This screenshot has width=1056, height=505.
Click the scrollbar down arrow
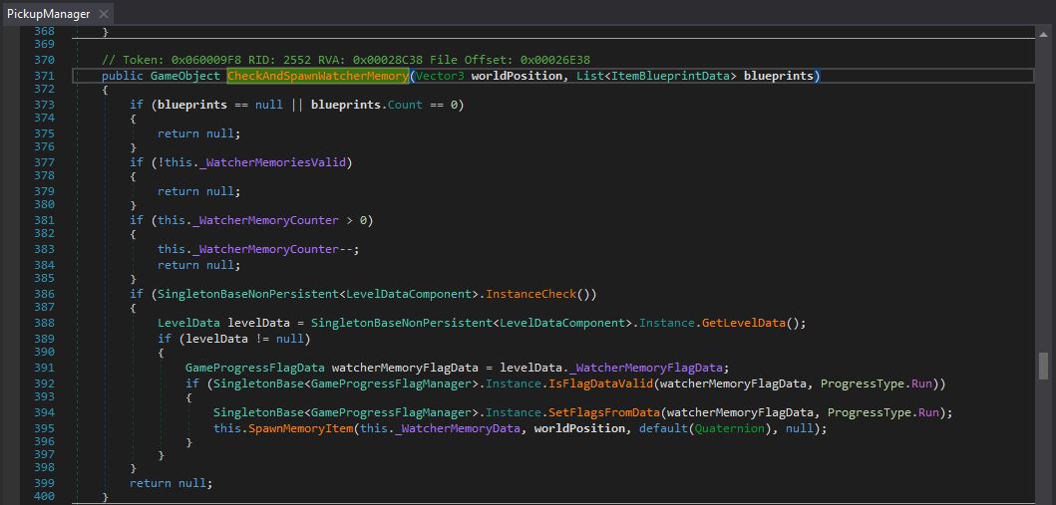(x=1044, y=497)
